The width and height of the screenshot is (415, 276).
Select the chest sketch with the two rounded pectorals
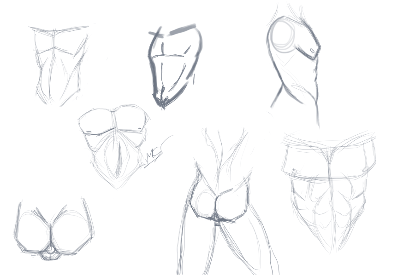click(114, 147)
